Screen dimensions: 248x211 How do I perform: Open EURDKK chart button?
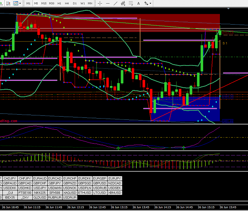(x=85, y=178)
